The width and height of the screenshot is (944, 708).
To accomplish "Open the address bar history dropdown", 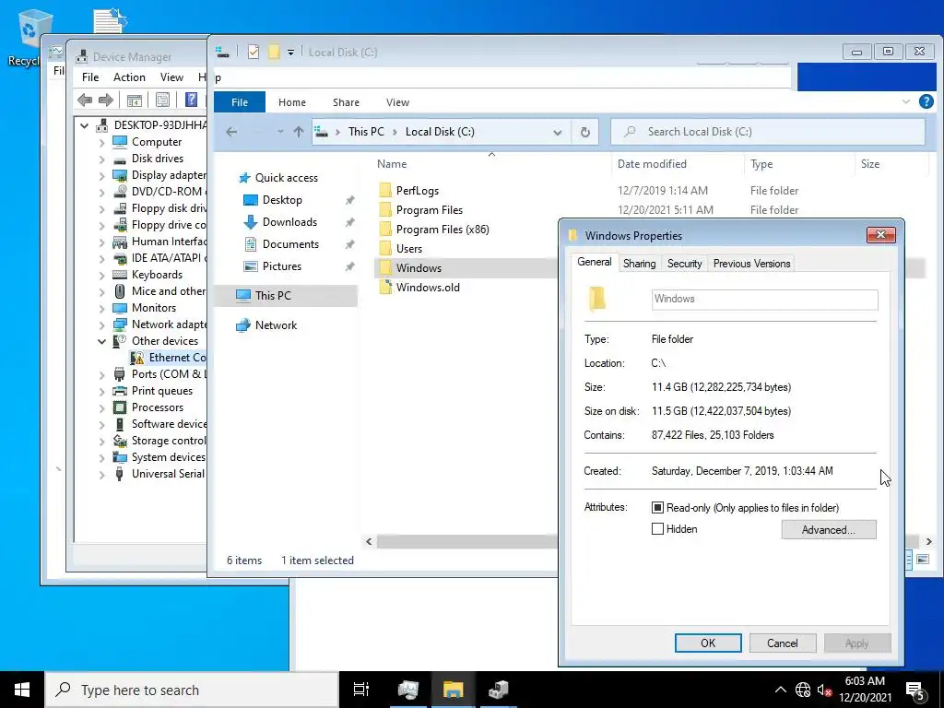I will (558, 133).
